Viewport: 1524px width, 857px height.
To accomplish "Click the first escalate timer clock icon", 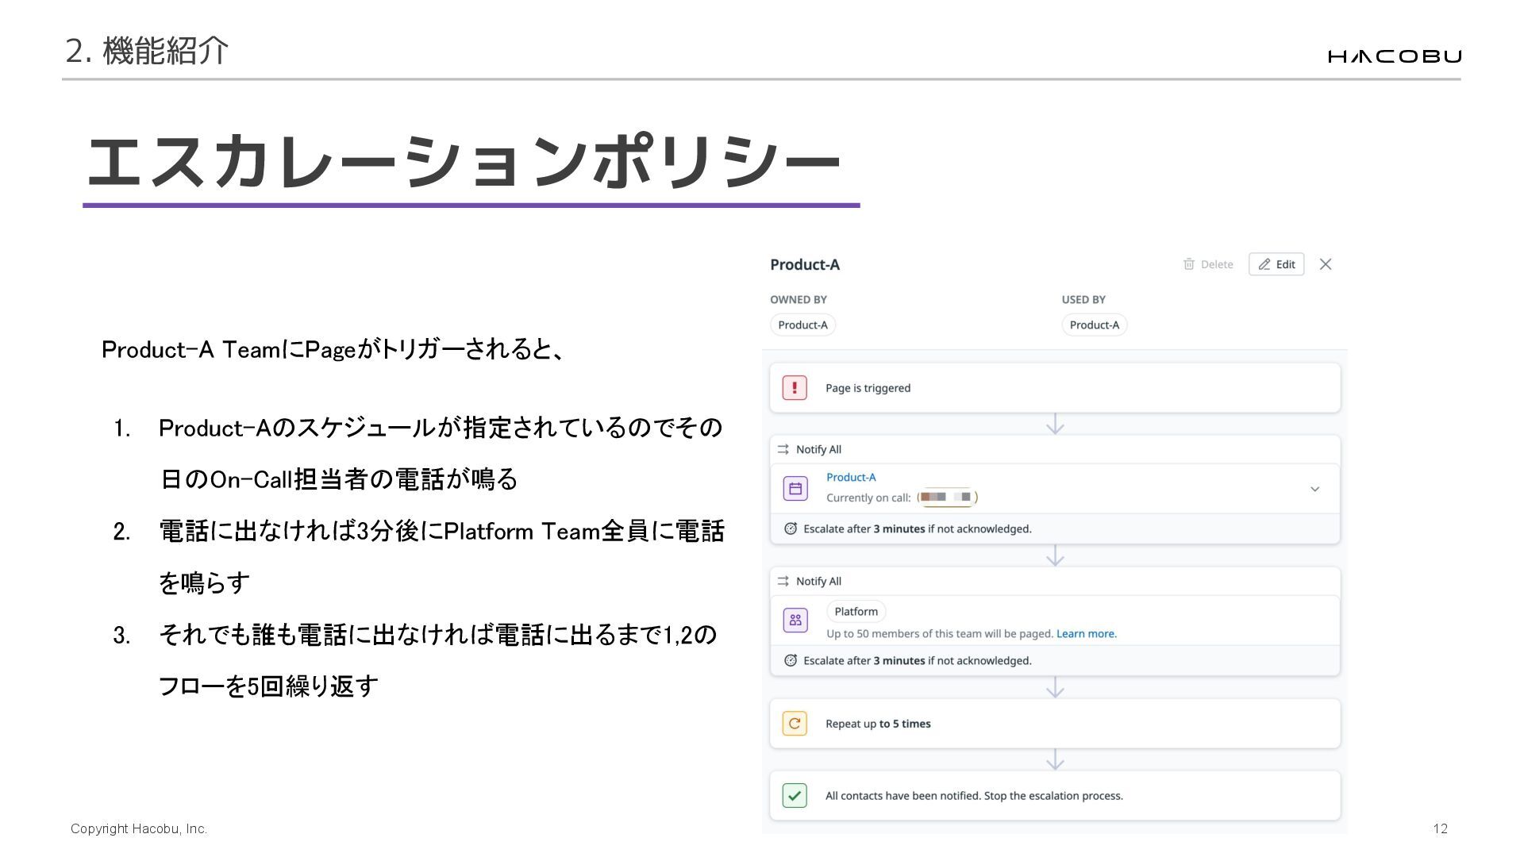I will pos(791,528).
